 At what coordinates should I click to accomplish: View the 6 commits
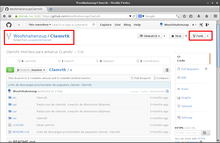tap(27, 61)
